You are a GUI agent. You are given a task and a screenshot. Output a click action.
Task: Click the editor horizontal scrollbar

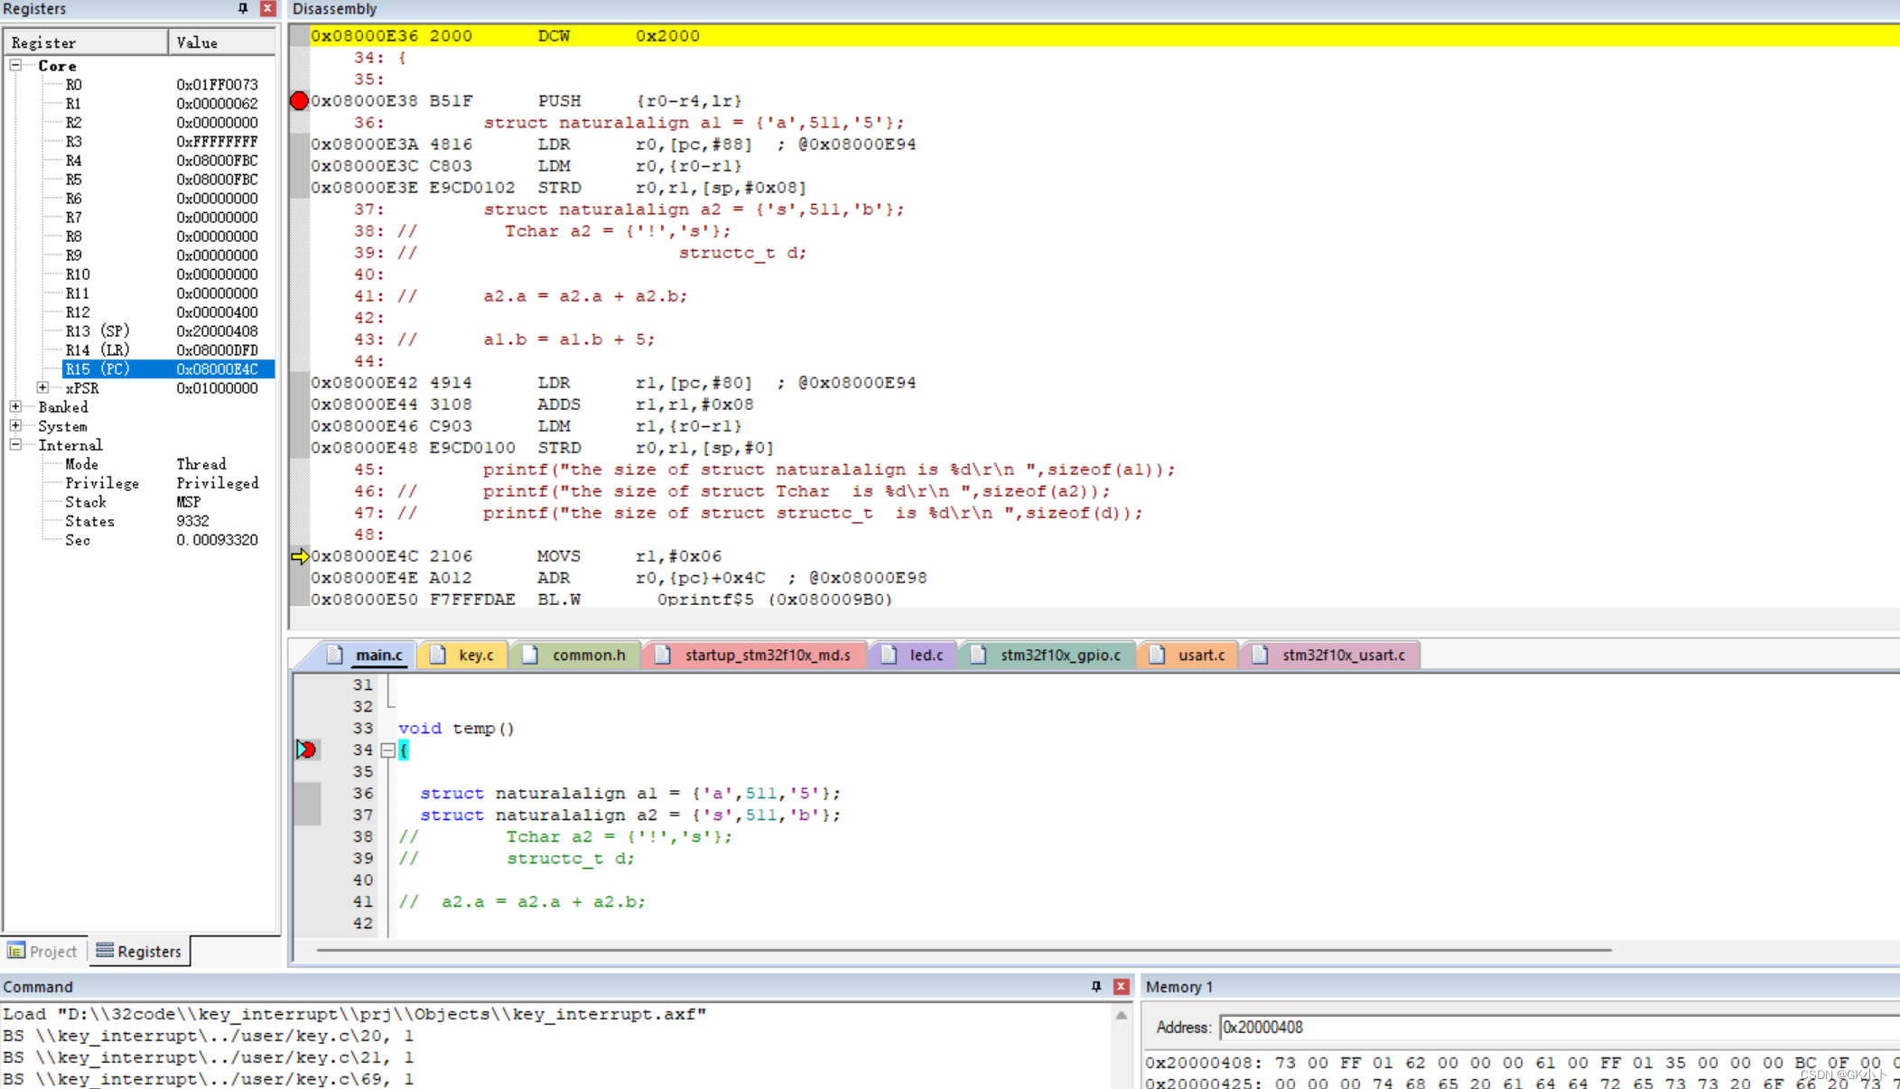[964, 949]
